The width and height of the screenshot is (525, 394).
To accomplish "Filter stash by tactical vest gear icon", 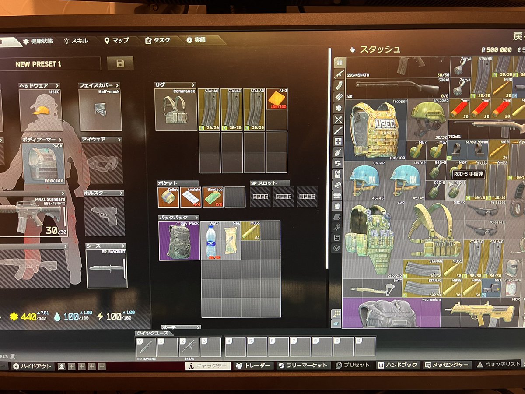I will [337, 174].
